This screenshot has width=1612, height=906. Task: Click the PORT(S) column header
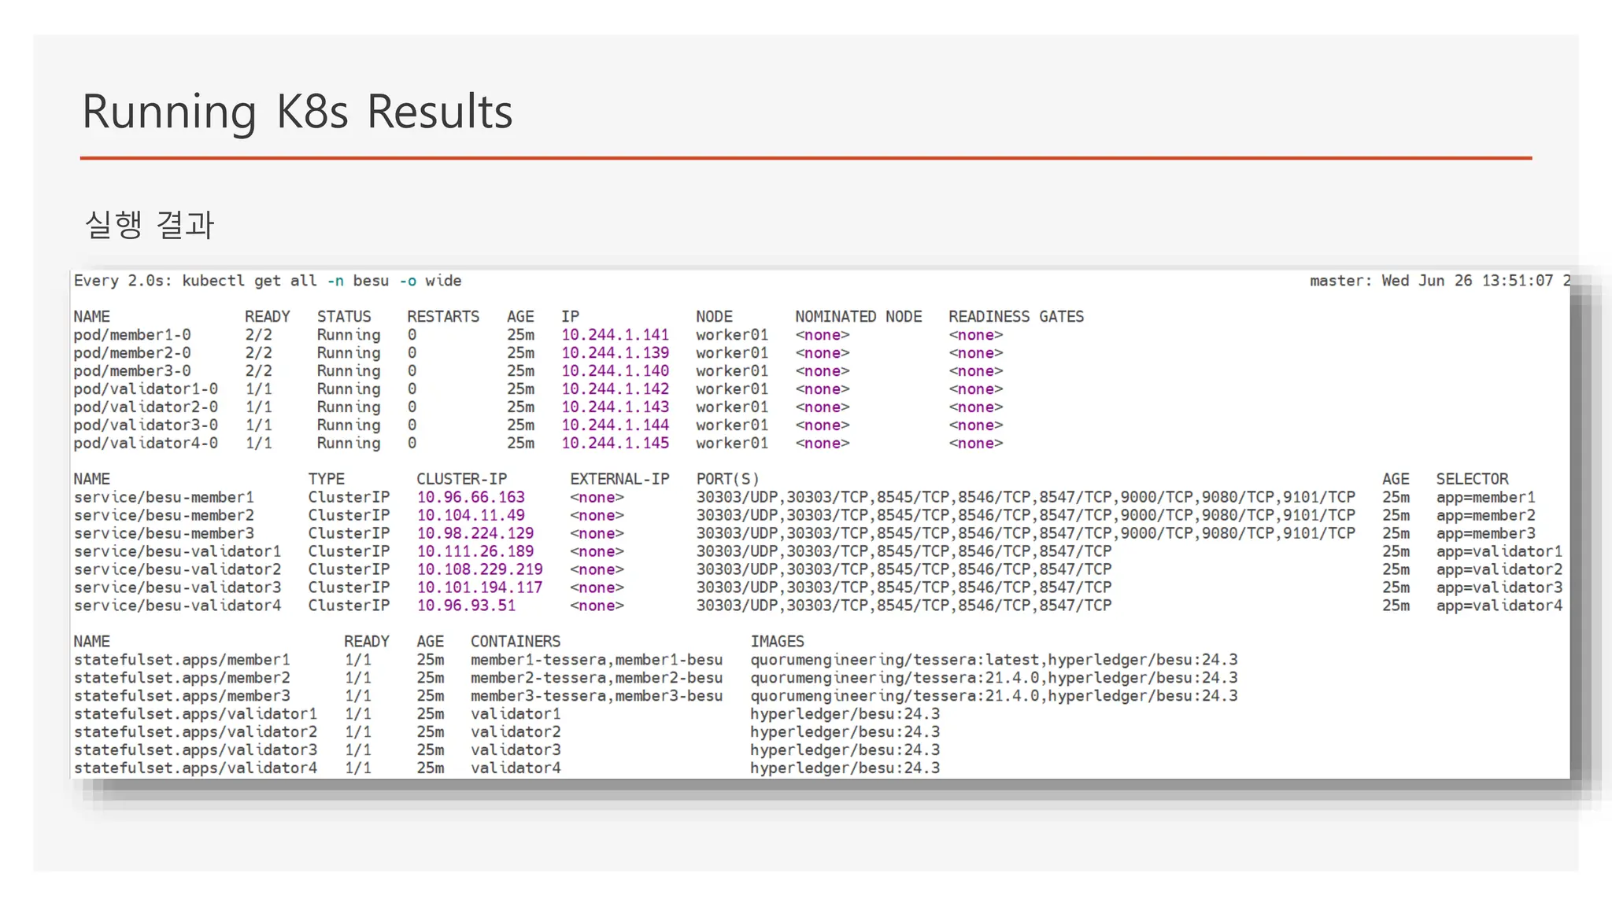(727, 480)
